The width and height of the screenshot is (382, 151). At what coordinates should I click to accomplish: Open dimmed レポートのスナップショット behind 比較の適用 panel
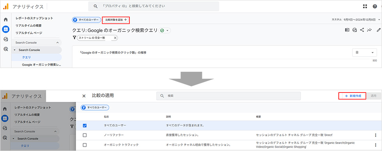[33, 107]
